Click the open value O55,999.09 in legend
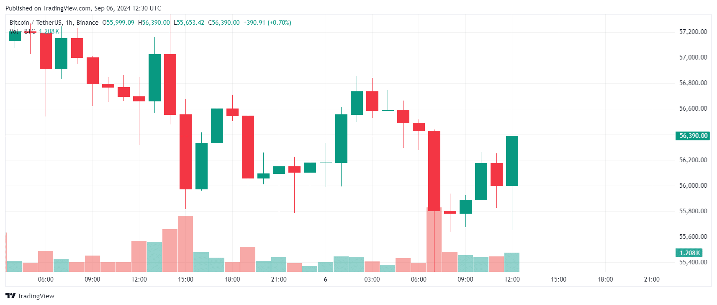 (x=118, y=23)
